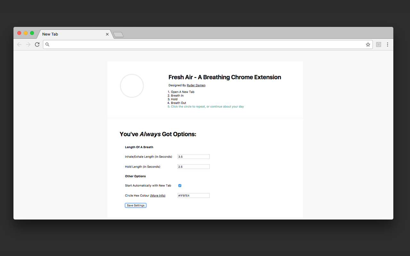Open Chrome's three-dot menu
Screen dimensions: 410x256
point(388,44)
